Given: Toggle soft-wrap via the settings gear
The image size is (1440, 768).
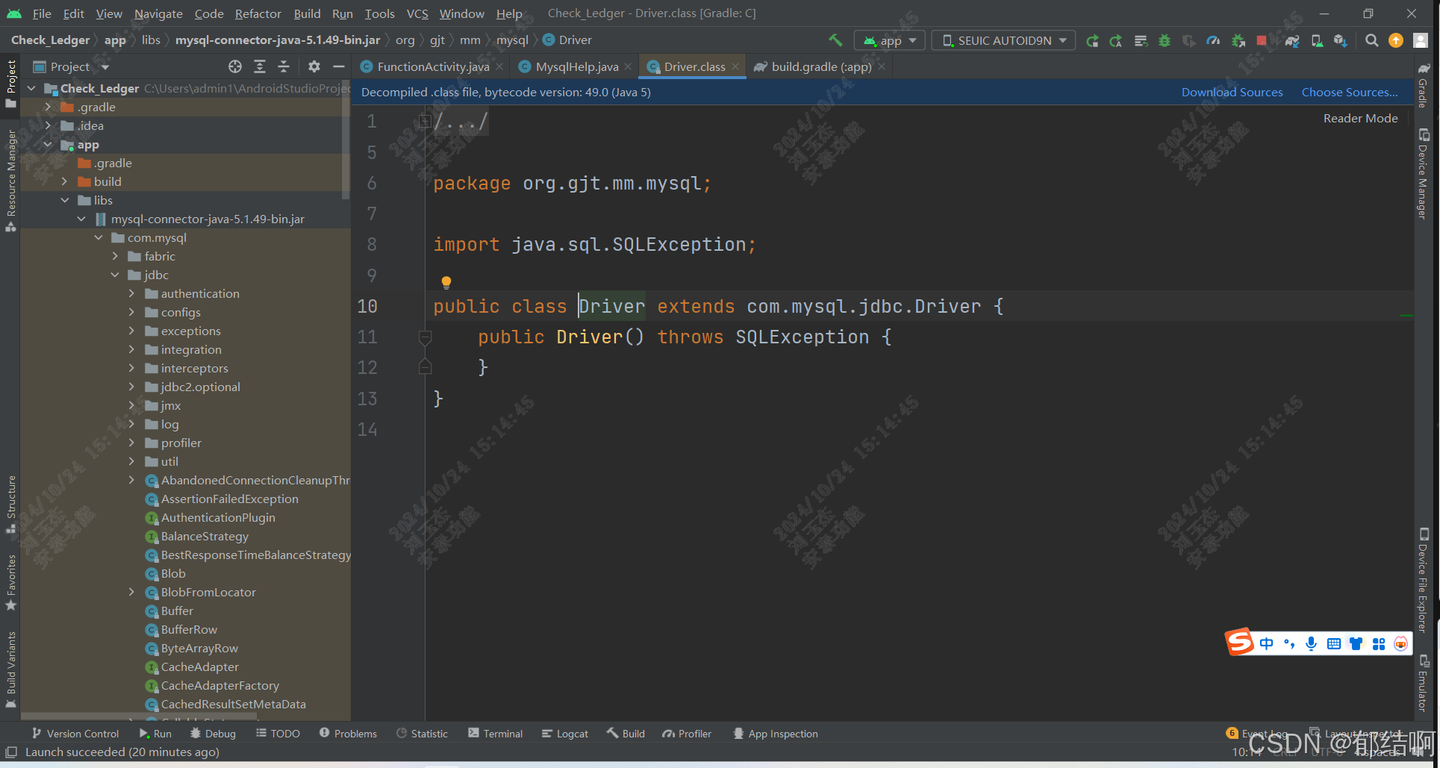Looking at the screenshot, I should pyautogui.click(x=314, y=66).
